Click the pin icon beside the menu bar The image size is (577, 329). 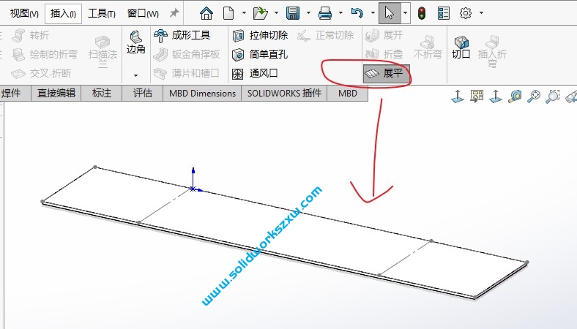coord(174,13)
